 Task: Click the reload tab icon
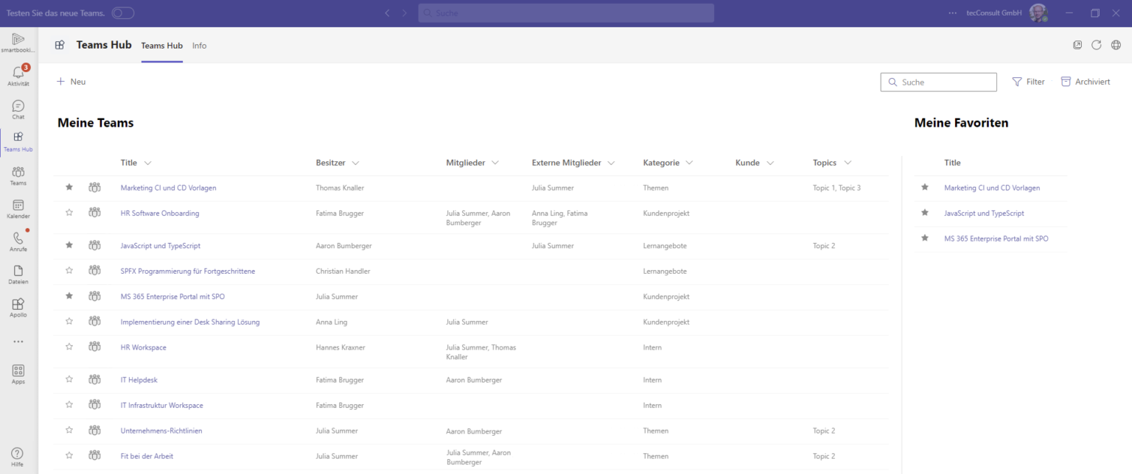tap(1097, 45)
